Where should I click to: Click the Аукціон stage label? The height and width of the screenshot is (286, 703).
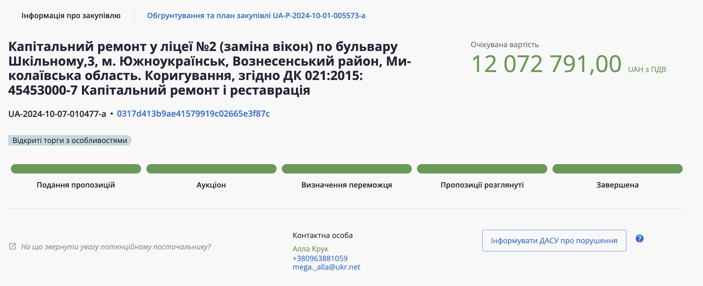pyautogui.click(x=211, y=185)
